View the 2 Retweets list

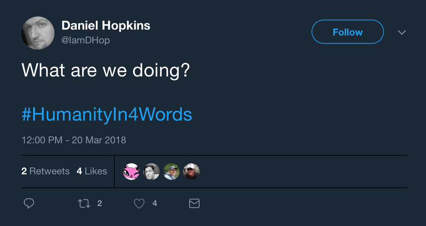[x=45, y=171]
